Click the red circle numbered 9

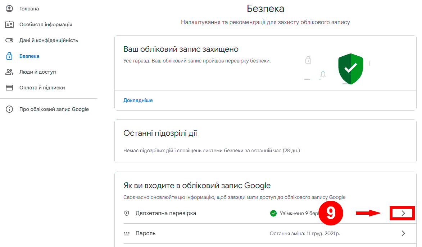click(330, 213)
